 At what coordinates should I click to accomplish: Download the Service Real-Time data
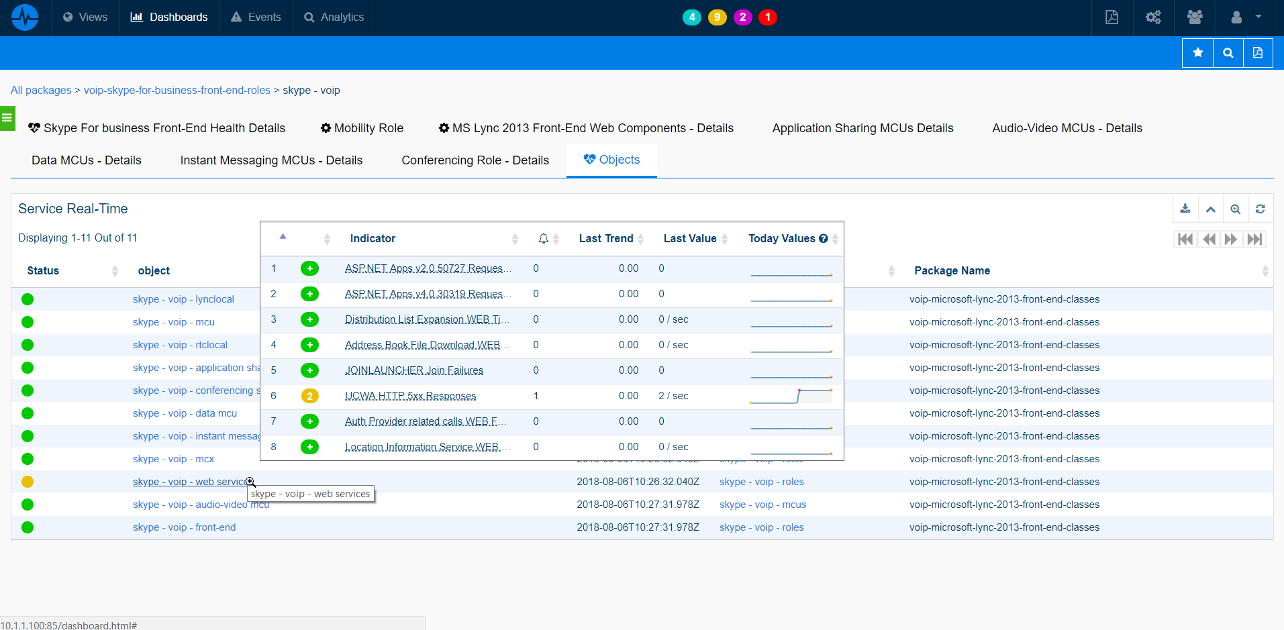click(x=1185, y=209)
